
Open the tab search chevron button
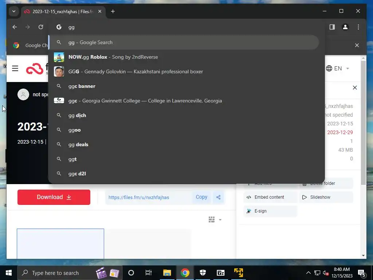(14, 11)
